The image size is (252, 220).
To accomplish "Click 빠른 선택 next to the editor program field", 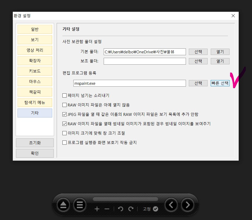I will (x=220, y=83).
